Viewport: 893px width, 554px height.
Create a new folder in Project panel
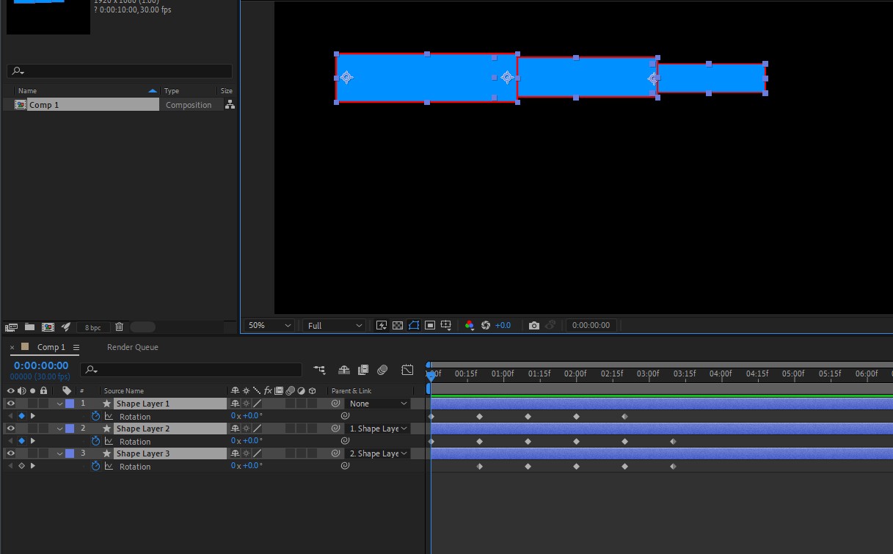point(29,327)
